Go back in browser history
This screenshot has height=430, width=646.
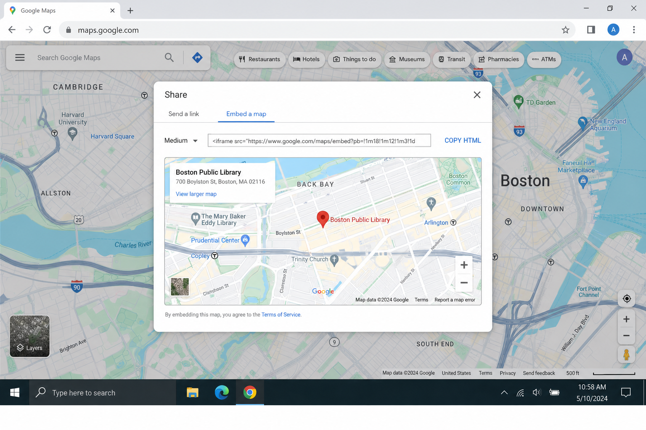(x=12, y=30)
